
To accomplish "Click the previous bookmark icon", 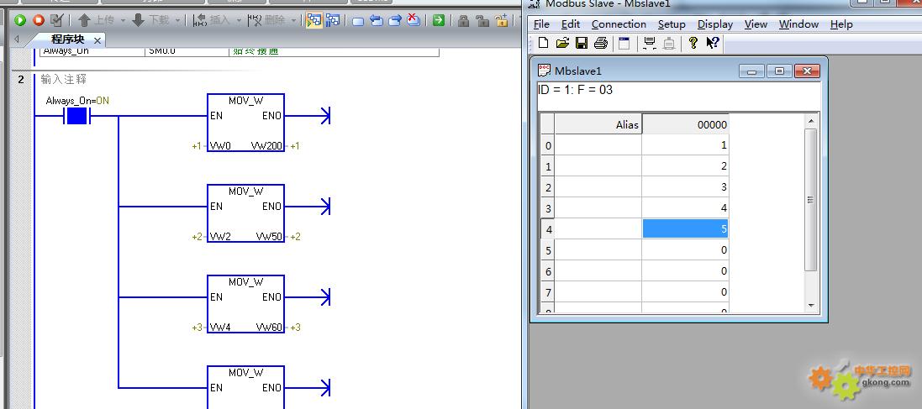I will 377,20.
